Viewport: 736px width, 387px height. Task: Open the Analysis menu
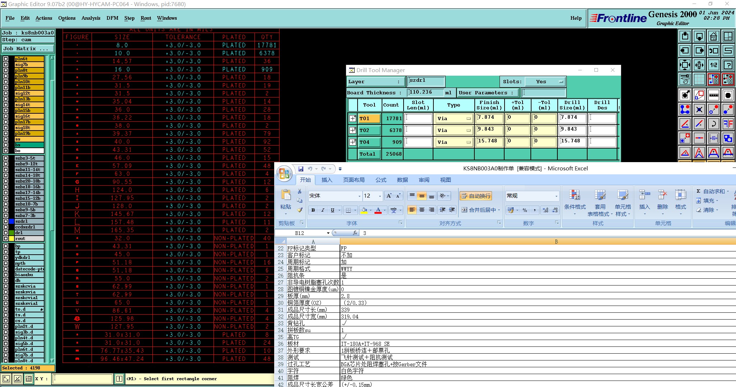(x=91, y=18)
